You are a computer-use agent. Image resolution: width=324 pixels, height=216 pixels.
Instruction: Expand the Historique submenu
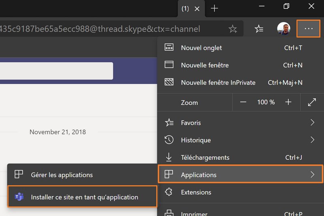coord(312,140)
